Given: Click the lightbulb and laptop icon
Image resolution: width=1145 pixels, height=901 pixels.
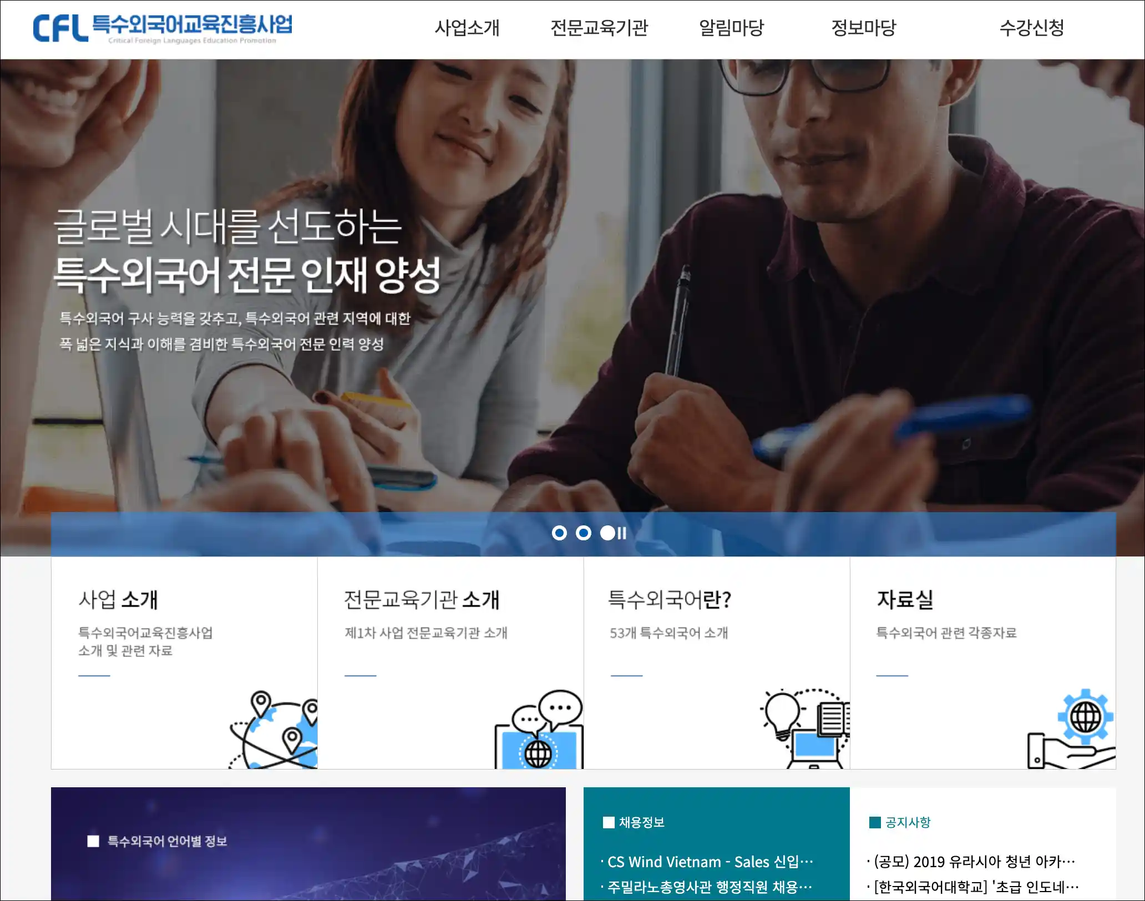Looking at the screenshot, I should [805, 728].
